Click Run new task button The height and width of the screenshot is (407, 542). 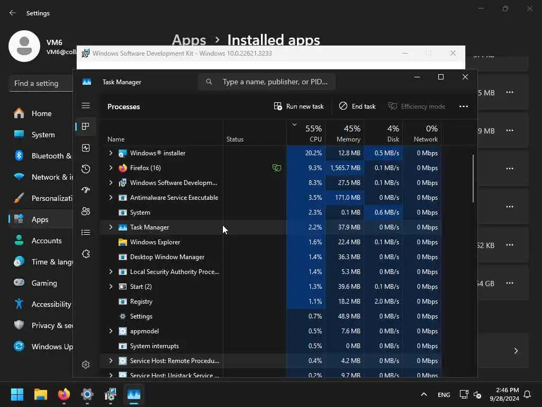pos(299,106)
